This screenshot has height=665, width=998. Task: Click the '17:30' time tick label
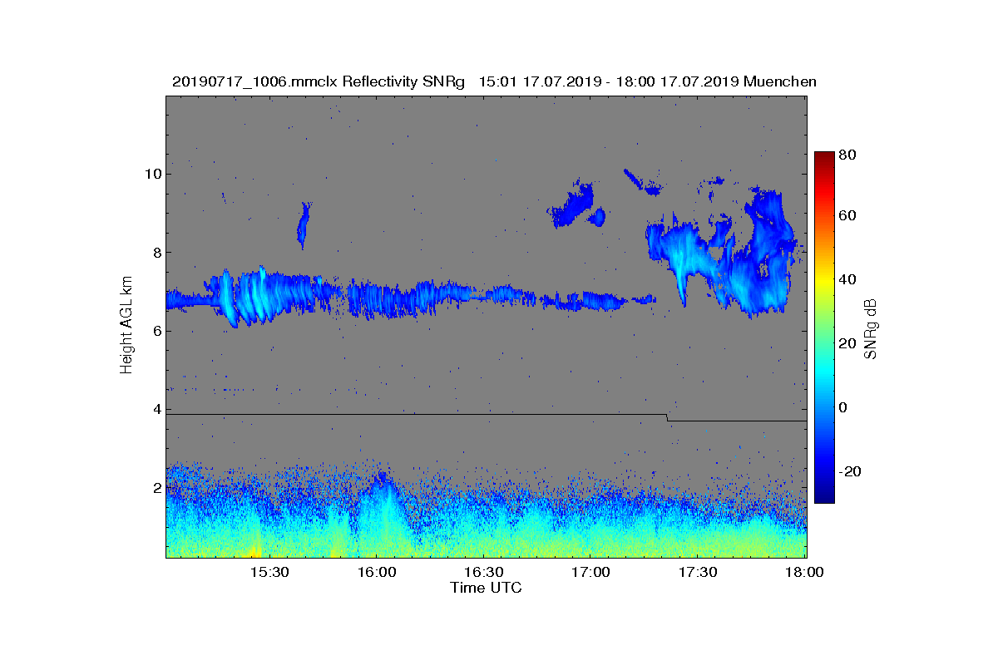click(x=699, y=573)
